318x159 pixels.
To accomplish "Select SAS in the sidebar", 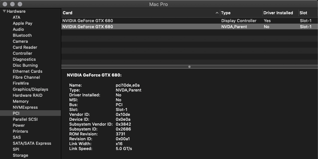I will (x=17, y=137).
